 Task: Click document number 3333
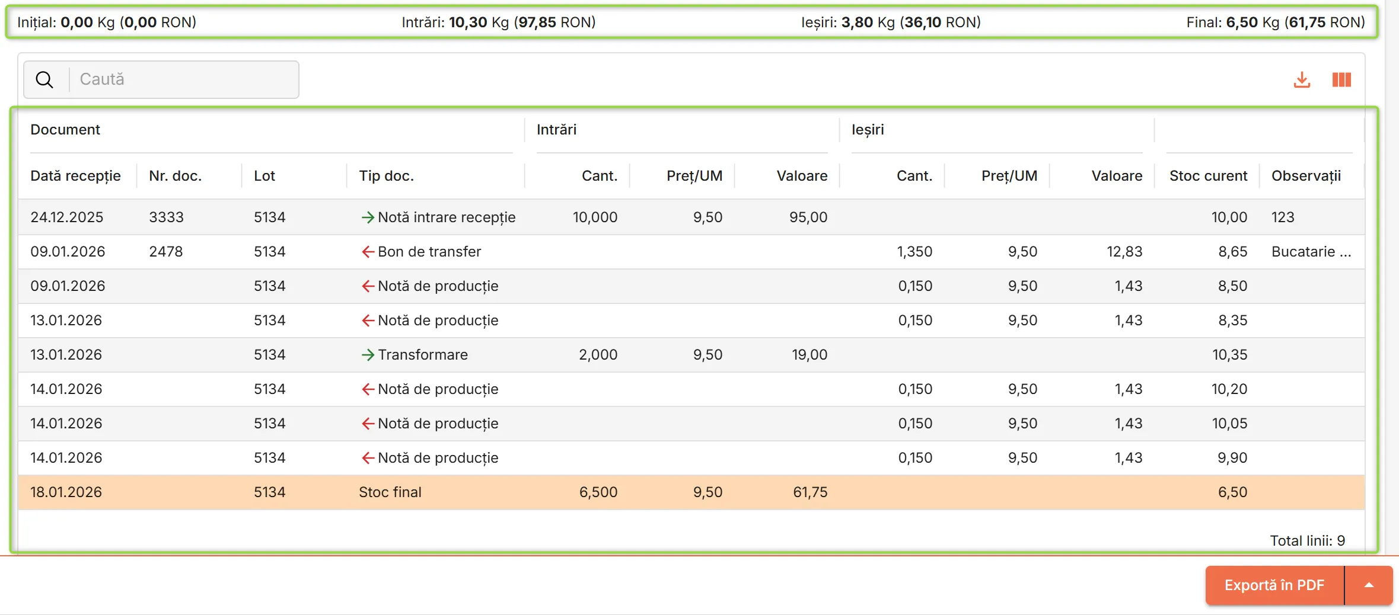(x=166, y=217)
